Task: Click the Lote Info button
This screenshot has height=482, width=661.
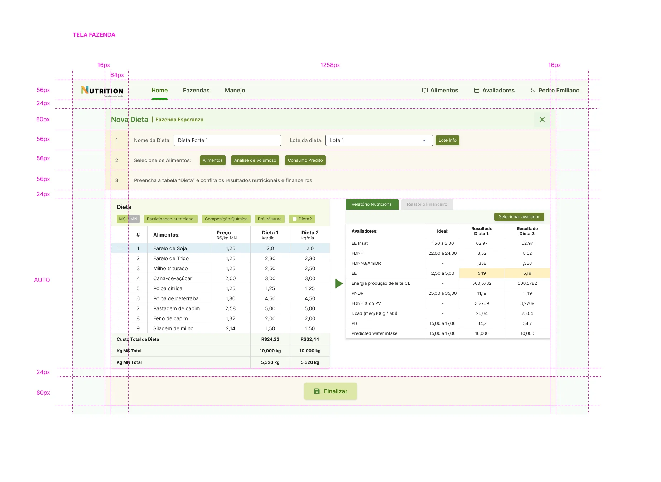Action: pyautogui.click(x=448, y=140)
